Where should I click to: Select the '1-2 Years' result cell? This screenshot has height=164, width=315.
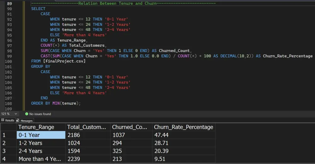(41, 143)
